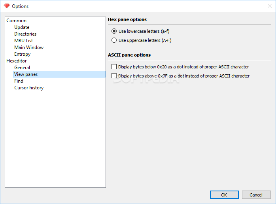The width and height of the screenshot is (276, 204).
Task: Click the red gem application icon
Action: (x=6, y=6)
